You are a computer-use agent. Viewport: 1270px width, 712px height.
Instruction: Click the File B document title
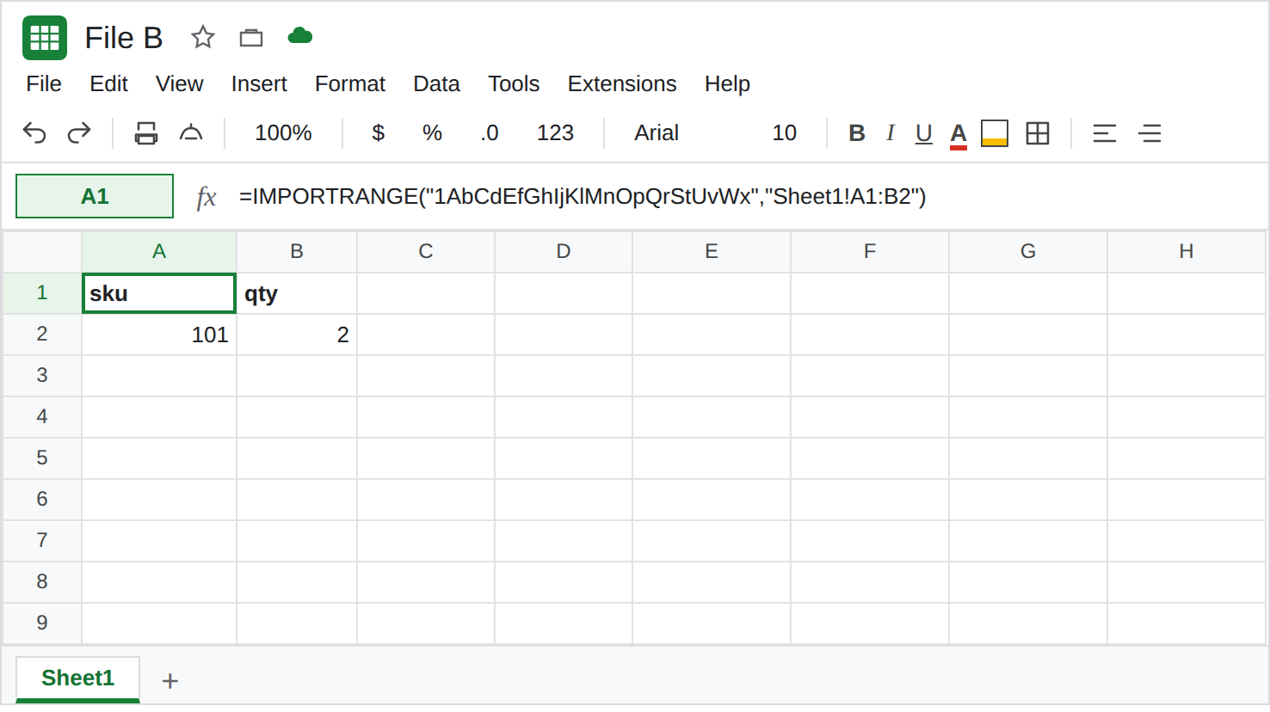coord(124,38)
